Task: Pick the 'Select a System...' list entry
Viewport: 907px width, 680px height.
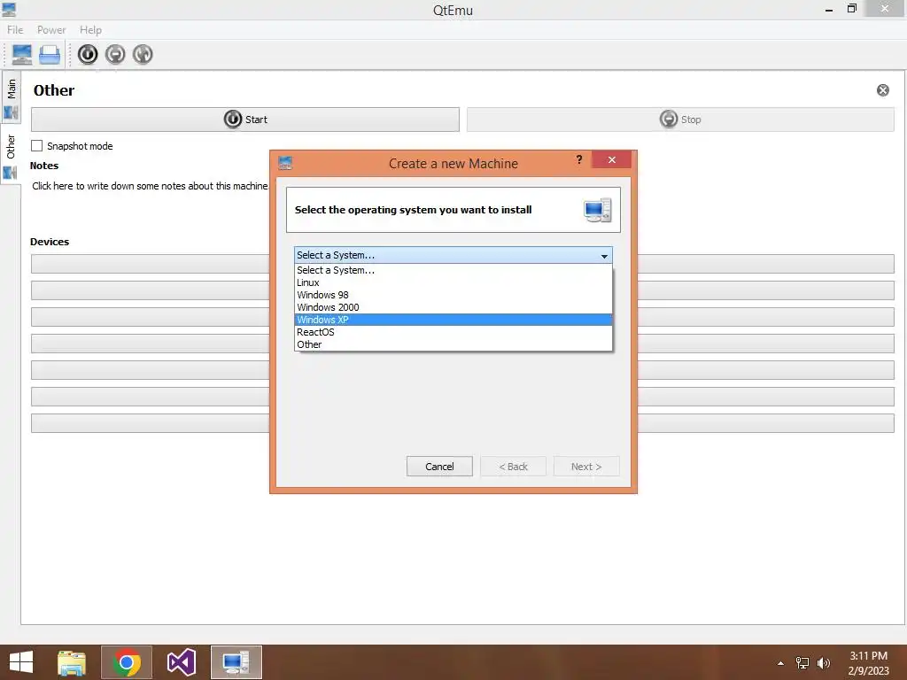Action: click(x=453, y=270)
